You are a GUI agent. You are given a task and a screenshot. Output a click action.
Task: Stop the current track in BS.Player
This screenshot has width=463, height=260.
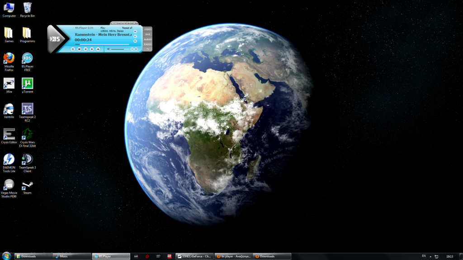pyautogui.click(x=79, y=49)
